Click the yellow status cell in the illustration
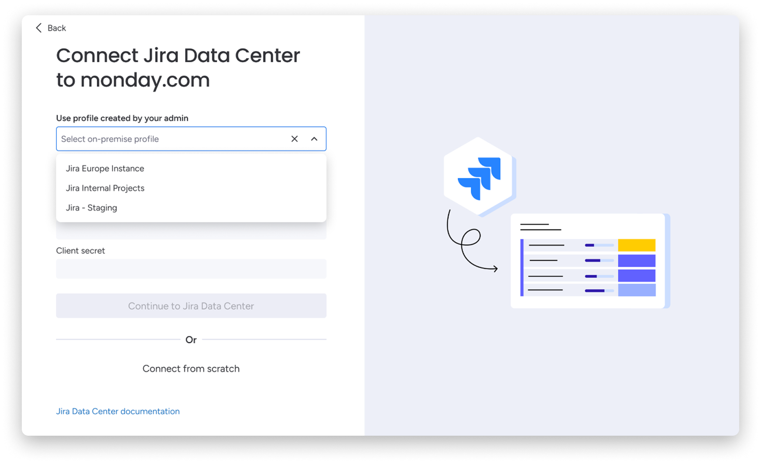Image resolution: width=761 pixels, height=461 pixels. point(636,245)
